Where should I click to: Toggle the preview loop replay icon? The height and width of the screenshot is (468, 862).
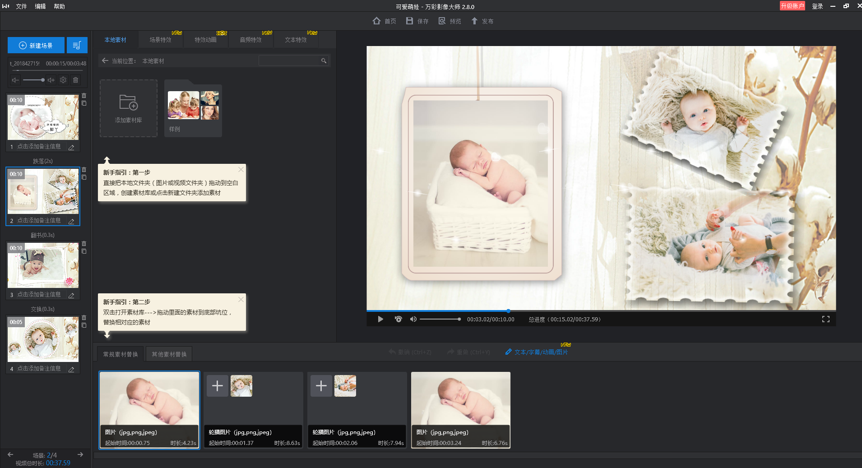point(398,319)
